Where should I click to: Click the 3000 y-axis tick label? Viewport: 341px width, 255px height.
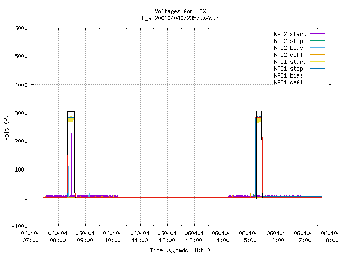(x=21, y=113)
